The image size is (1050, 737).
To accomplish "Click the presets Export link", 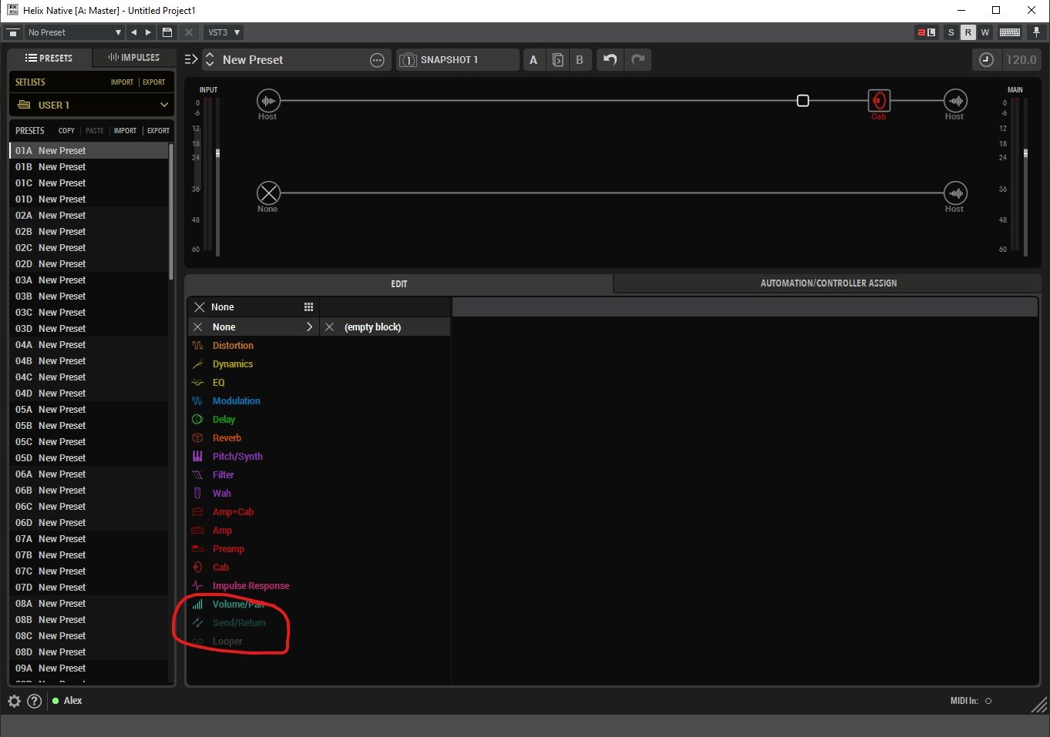I will [x=158, y=131].
